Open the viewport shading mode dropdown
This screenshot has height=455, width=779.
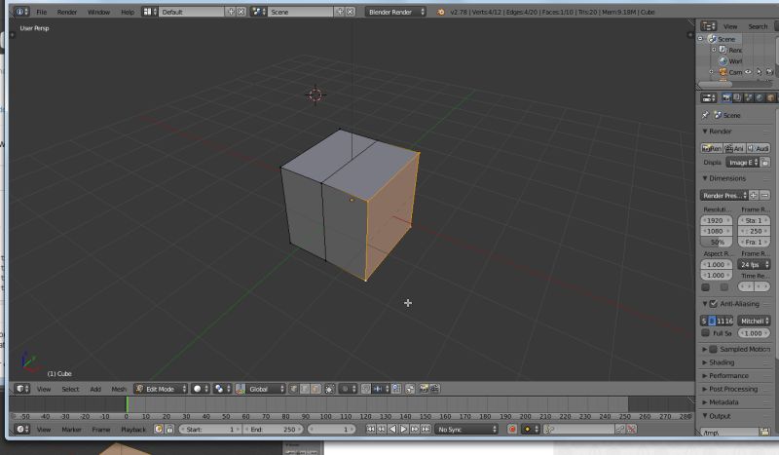pos(201,389)
